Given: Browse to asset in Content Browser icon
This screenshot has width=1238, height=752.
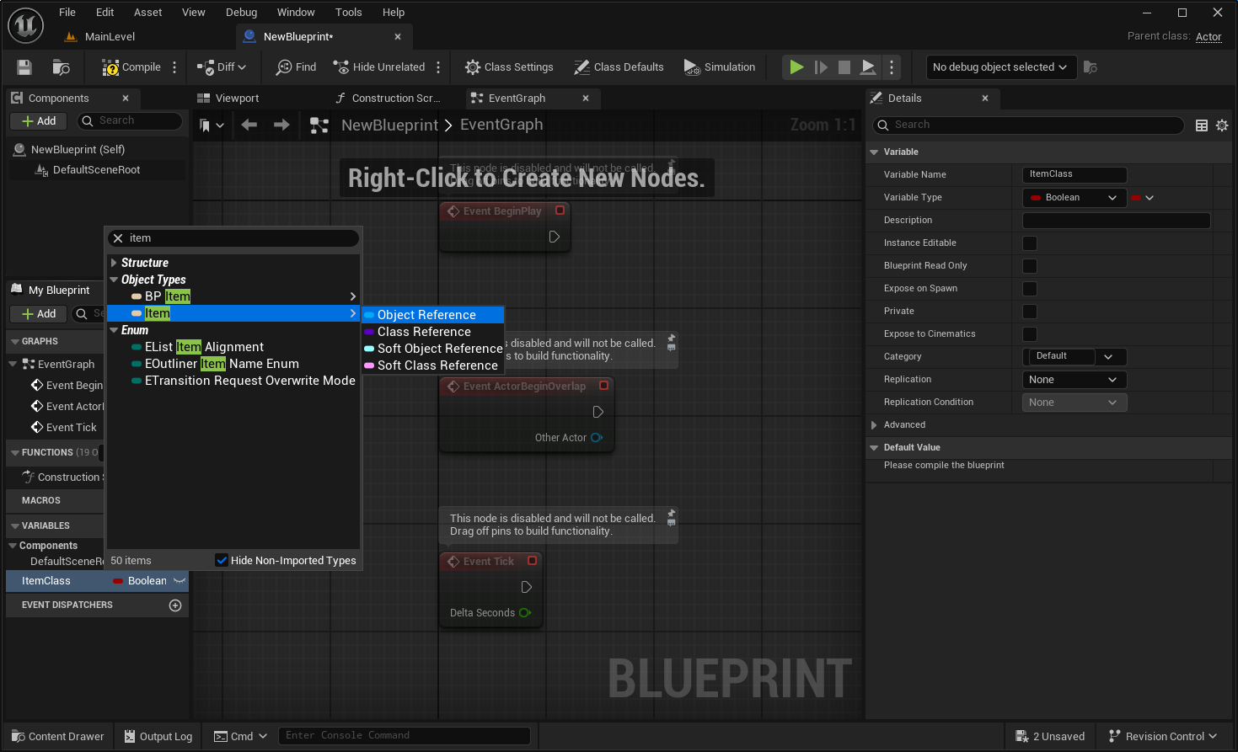Looking at the screenshot, I should tap(61, 67).
